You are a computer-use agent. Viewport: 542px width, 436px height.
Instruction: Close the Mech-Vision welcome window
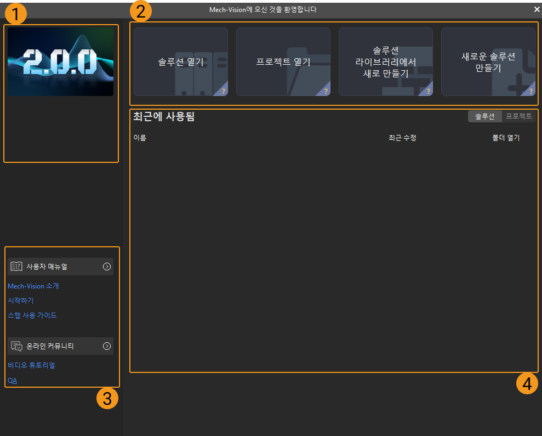(x=537, y=10)
